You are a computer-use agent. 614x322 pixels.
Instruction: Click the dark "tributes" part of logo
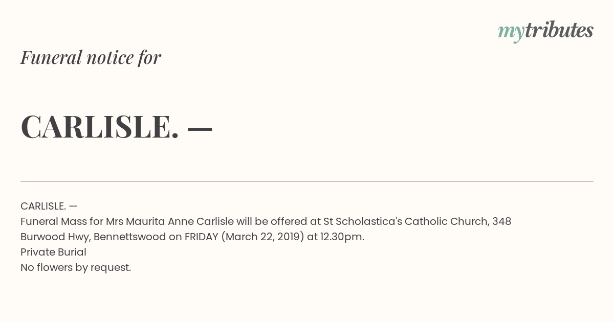559,30
